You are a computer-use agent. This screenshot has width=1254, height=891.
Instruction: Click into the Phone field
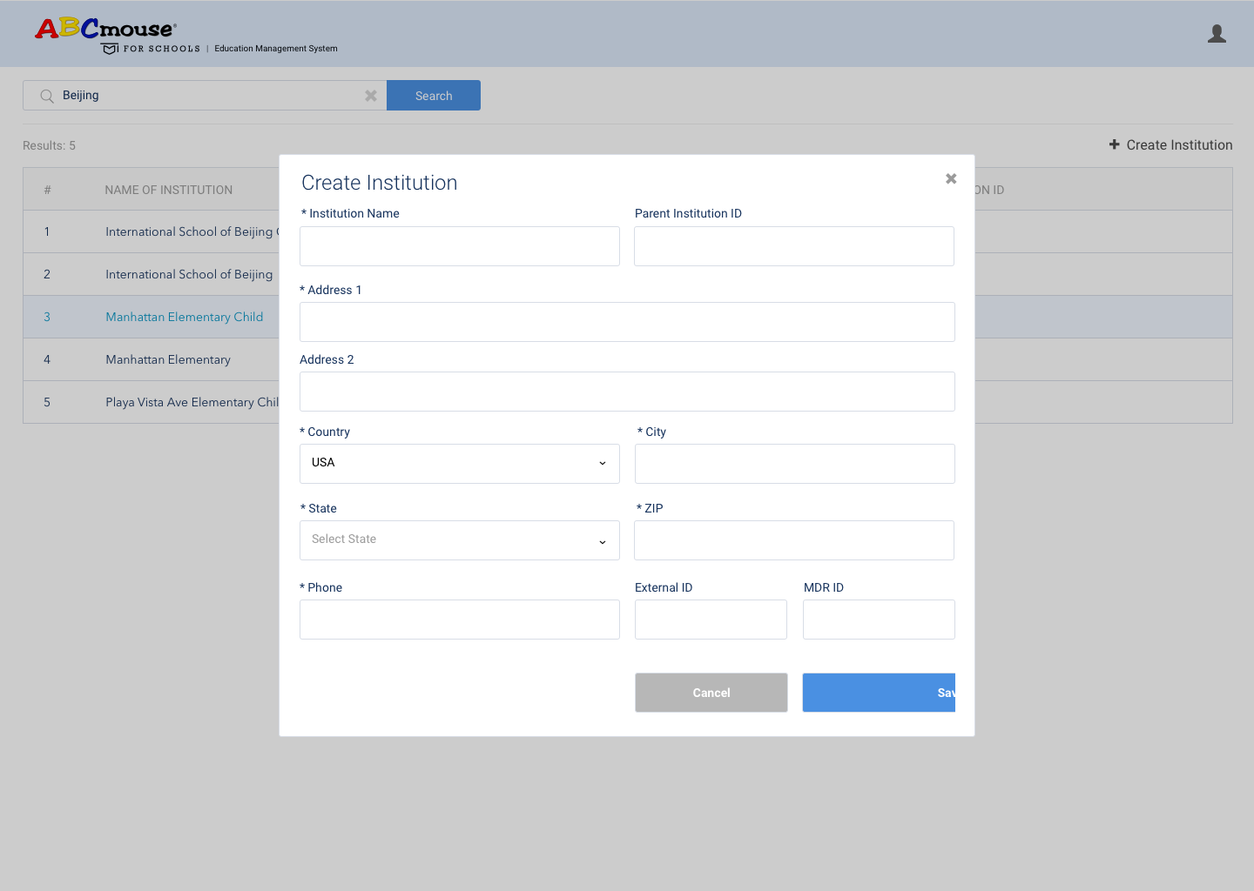click(460, 620)
